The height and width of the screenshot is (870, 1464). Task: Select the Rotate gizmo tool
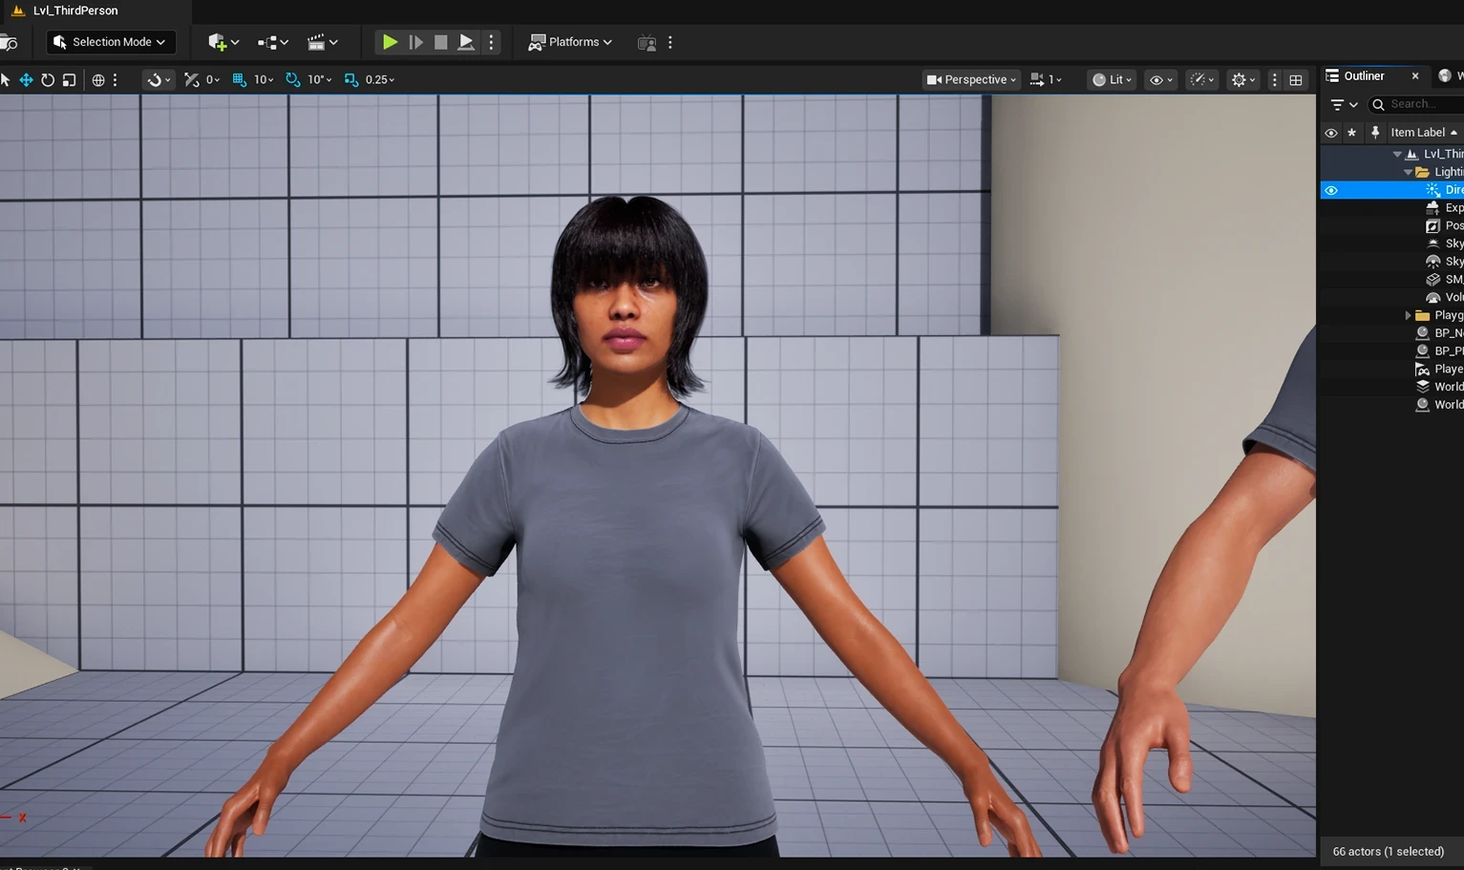(48, 80)
